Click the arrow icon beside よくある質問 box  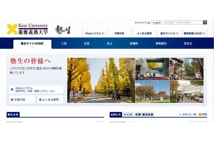[x=40, y=100]
